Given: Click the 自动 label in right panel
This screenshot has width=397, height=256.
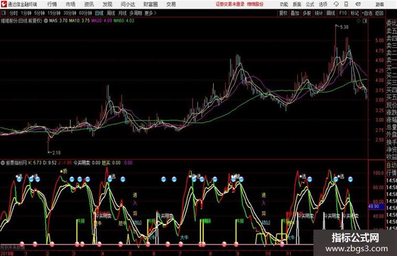Looking at the screenshot, I should (392, 166).
